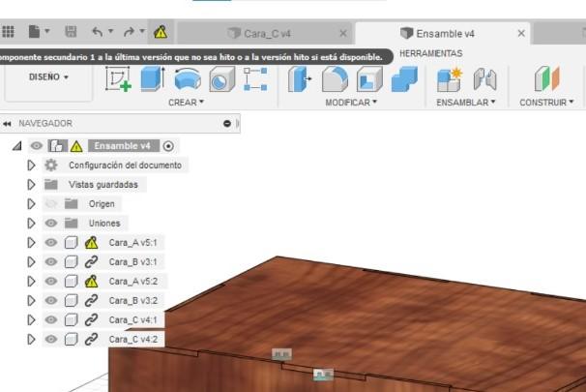Expand Configuración del documento node

coord(31,166)
